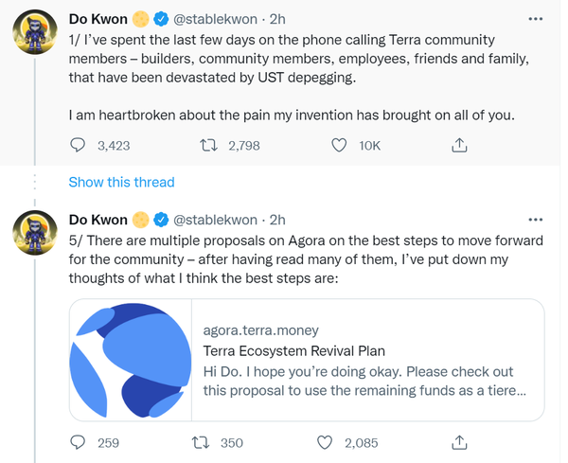Share the Agora proposals tweet
Screen dimensions: 568x463
(x=459, y=442)
